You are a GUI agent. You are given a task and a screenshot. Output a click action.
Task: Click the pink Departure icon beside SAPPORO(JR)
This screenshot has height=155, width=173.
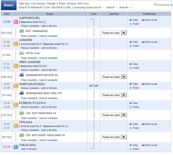pos(16,22)
